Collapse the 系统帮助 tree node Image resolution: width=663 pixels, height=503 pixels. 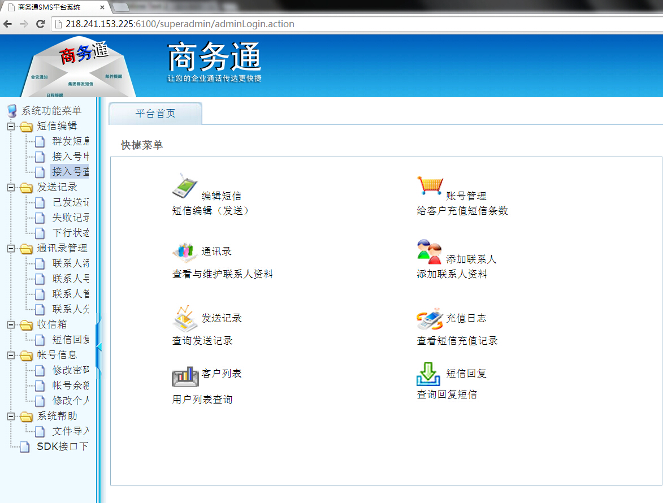coord(11,417)
